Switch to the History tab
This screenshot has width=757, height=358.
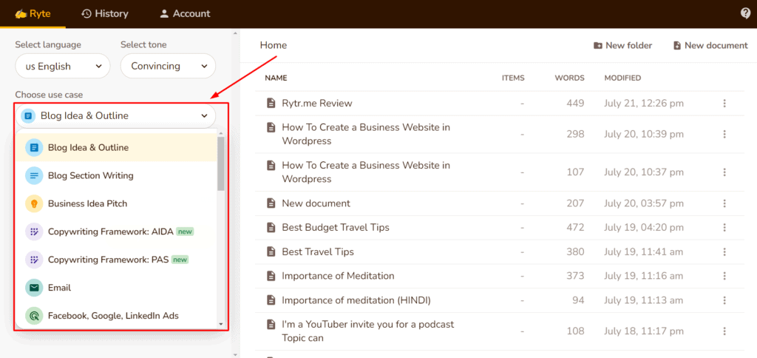(x=104, y=13)
